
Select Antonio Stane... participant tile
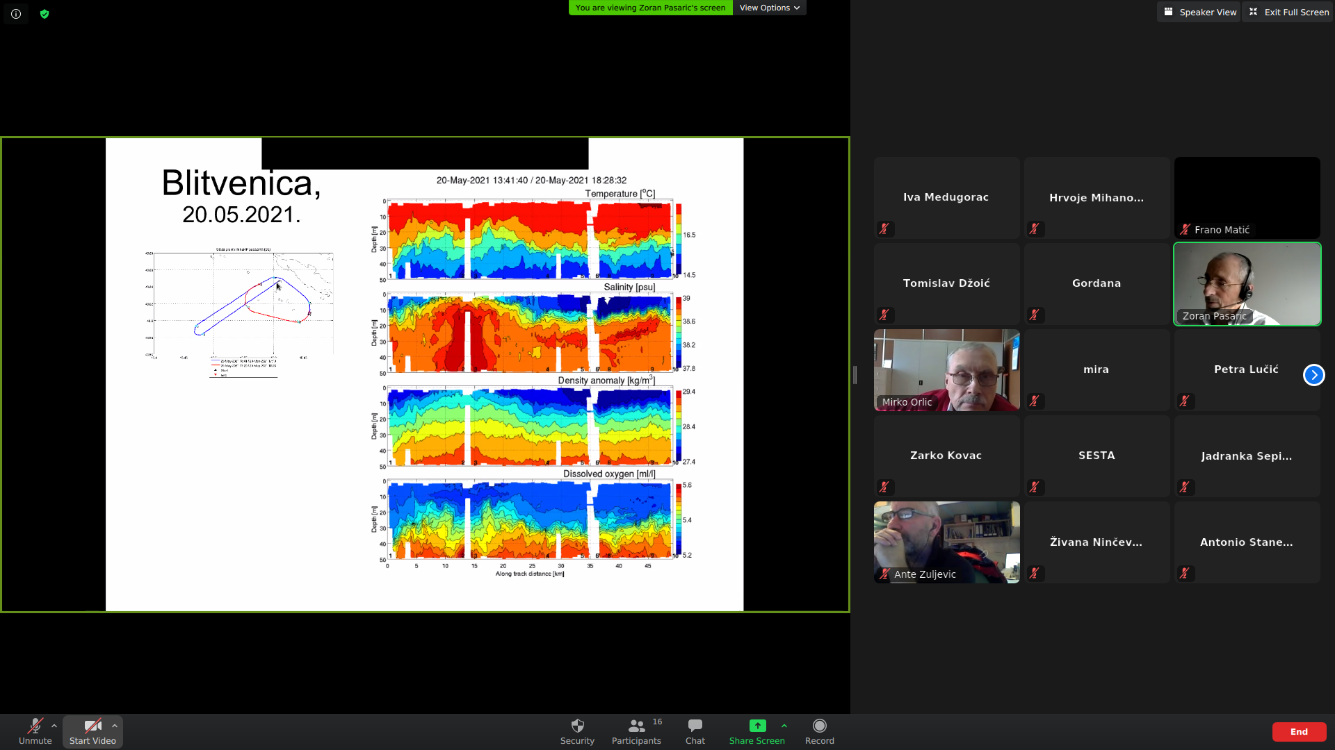click(1247, 542)
